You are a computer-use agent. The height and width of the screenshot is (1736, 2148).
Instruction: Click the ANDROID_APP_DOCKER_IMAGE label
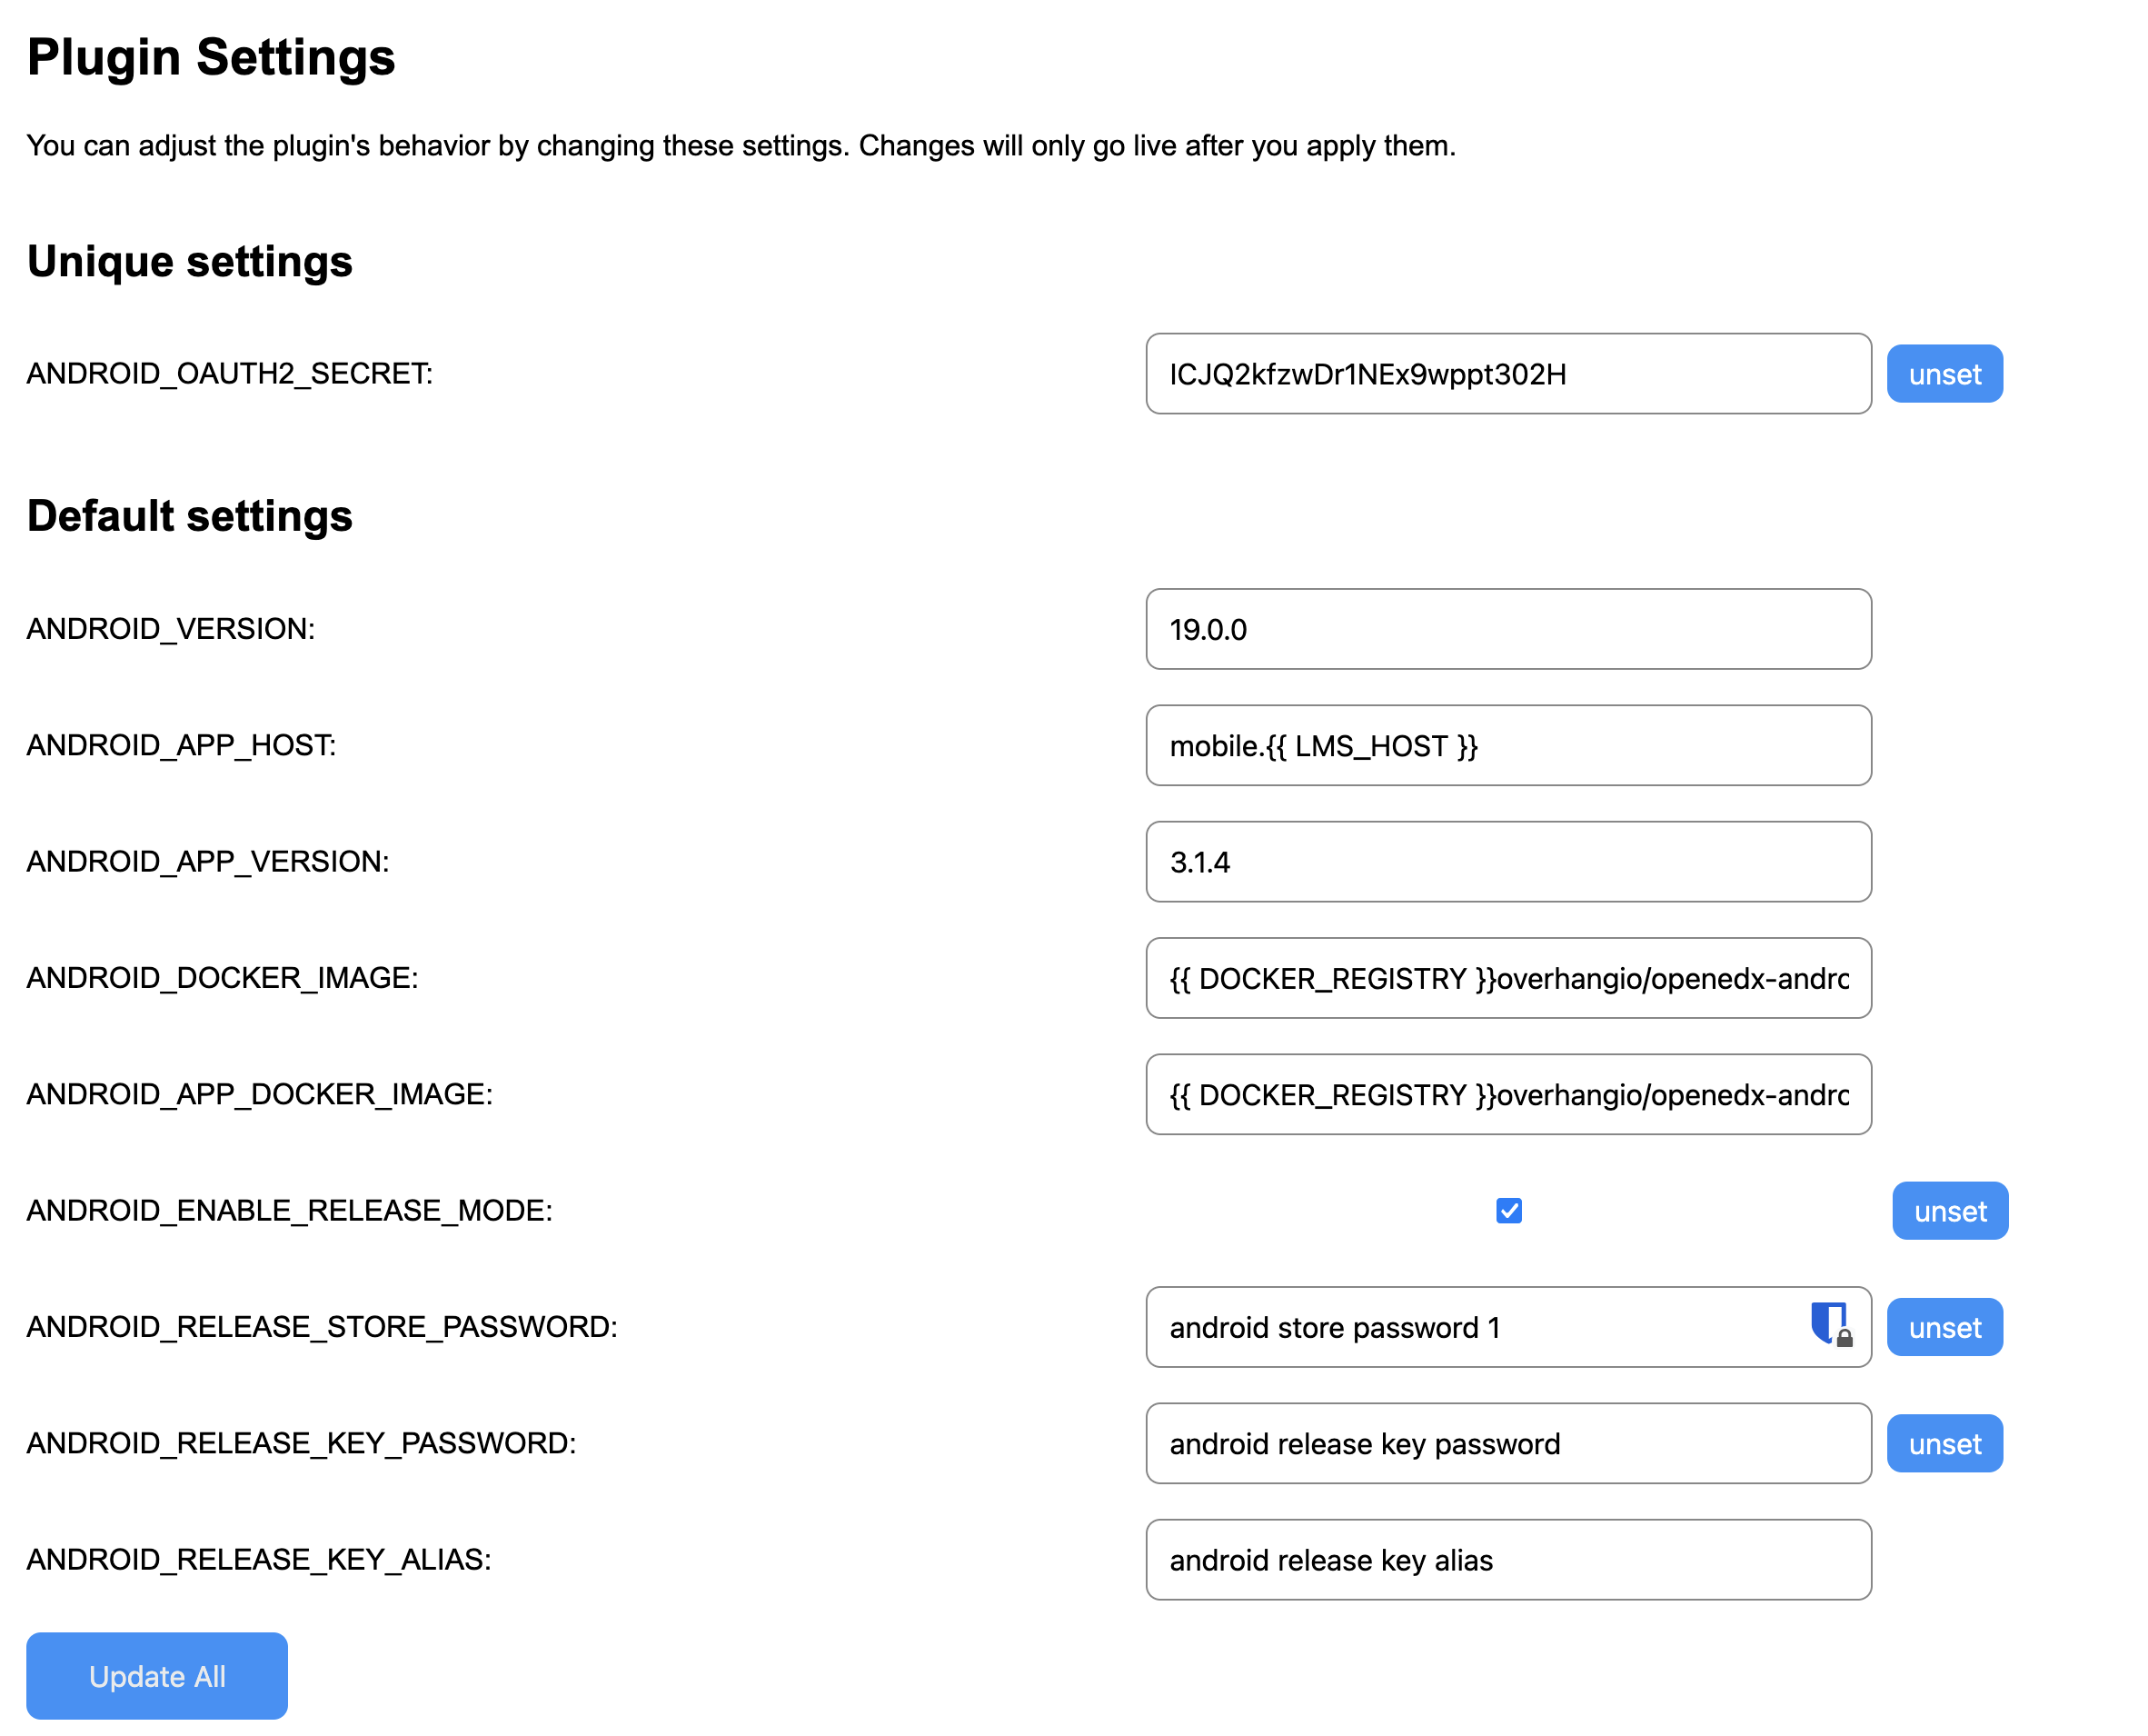click(x=260, y=1093)
